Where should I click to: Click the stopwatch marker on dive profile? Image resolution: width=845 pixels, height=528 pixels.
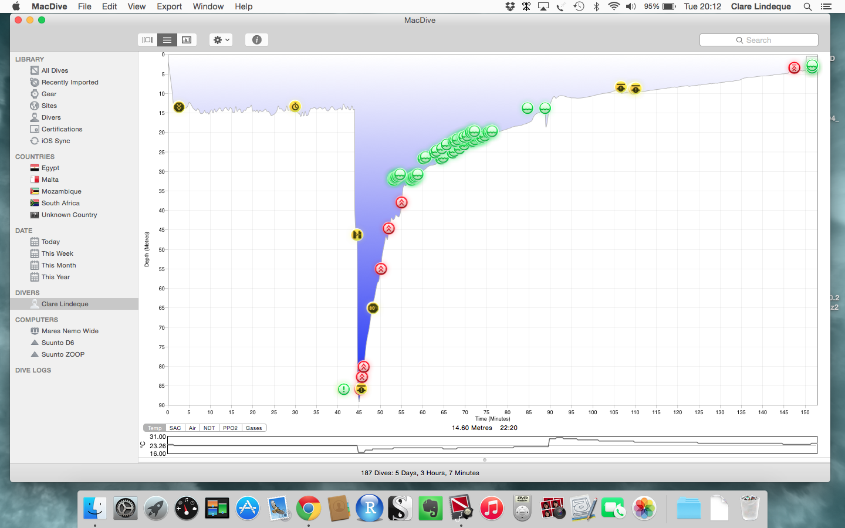(295, 106)
